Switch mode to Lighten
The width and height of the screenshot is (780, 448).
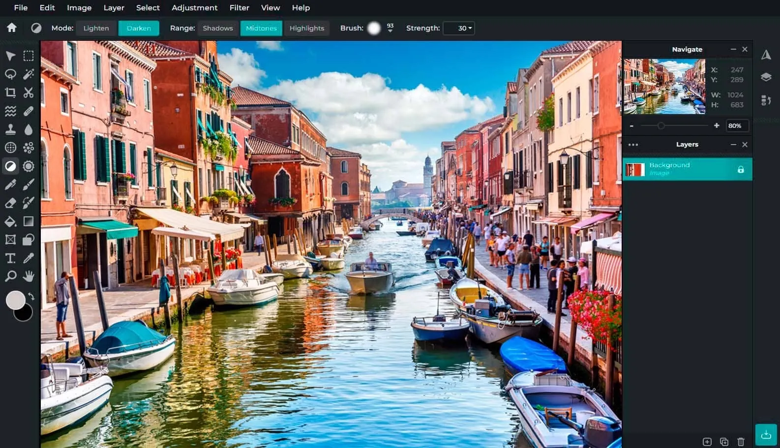[96, 28]
